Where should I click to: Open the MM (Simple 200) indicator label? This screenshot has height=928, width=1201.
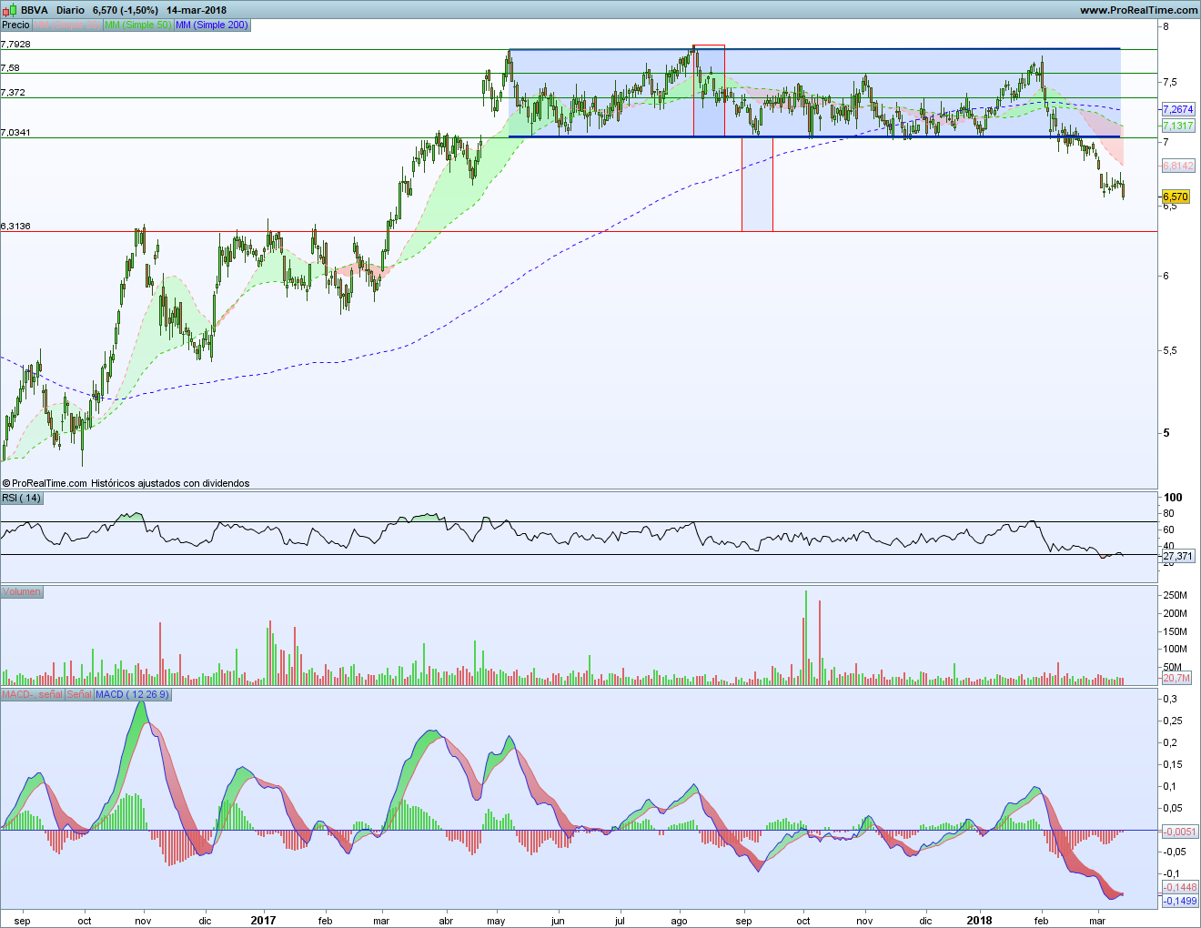(x=212, y=25)
